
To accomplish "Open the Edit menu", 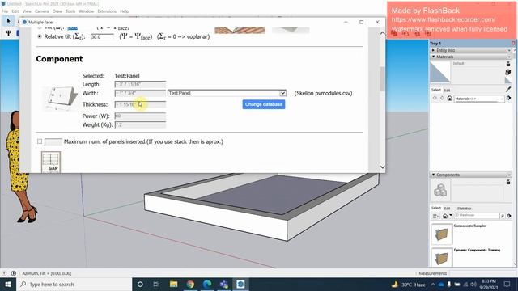I will tap(15, 11).
